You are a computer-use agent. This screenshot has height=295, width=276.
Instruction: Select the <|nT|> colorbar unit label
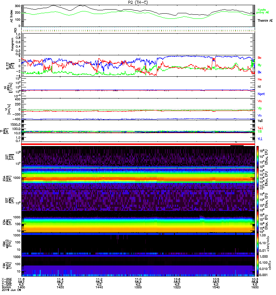pyautogui.click(x=270, y=265)
